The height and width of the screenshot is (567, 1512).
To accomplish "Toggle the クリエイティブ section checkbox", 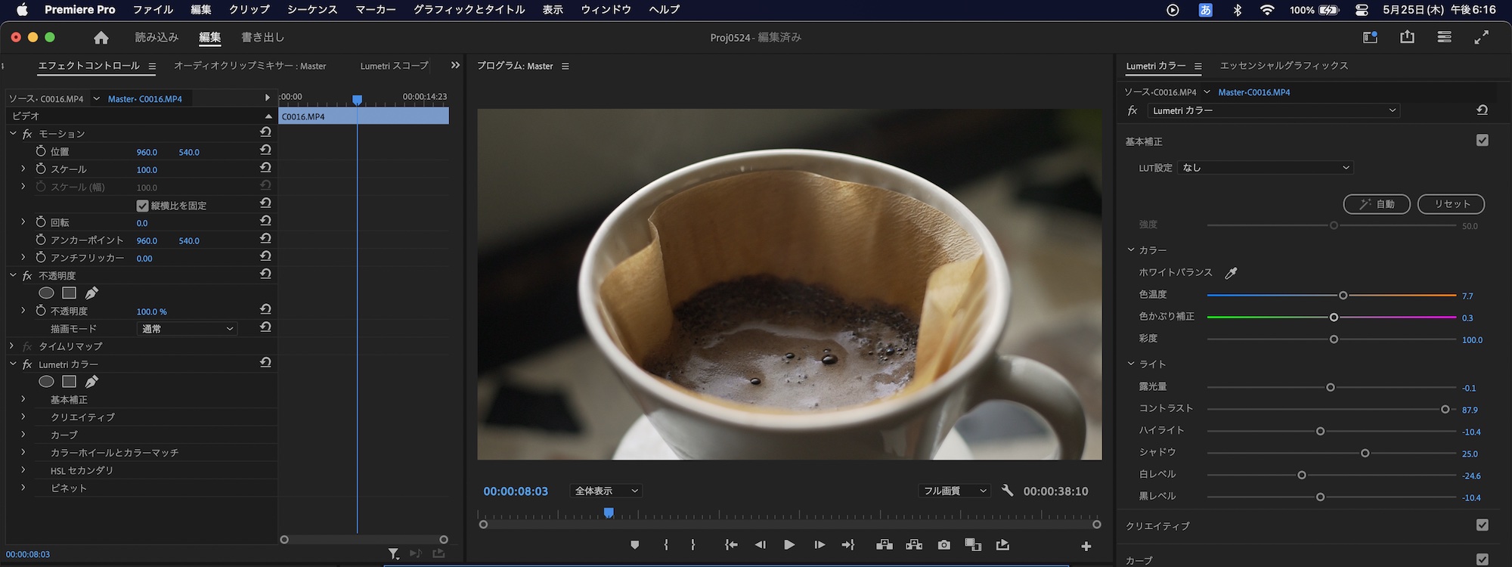I will pos(1482,525).
